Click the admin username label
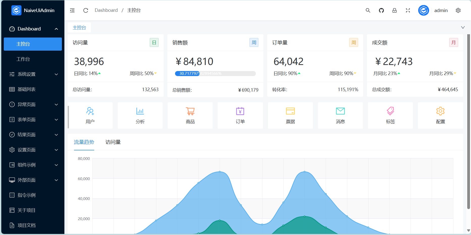This screenshot has width=471, height=235. click(441, 10)
